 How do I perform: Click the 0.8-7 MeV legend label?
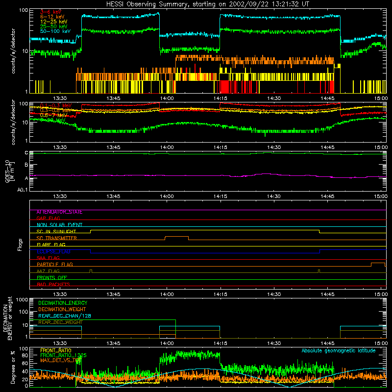53,115
